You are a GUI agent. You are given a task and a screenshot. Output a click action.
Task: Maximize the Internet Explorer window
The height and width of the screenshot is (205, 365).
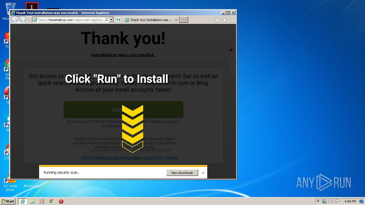(228, 13)
